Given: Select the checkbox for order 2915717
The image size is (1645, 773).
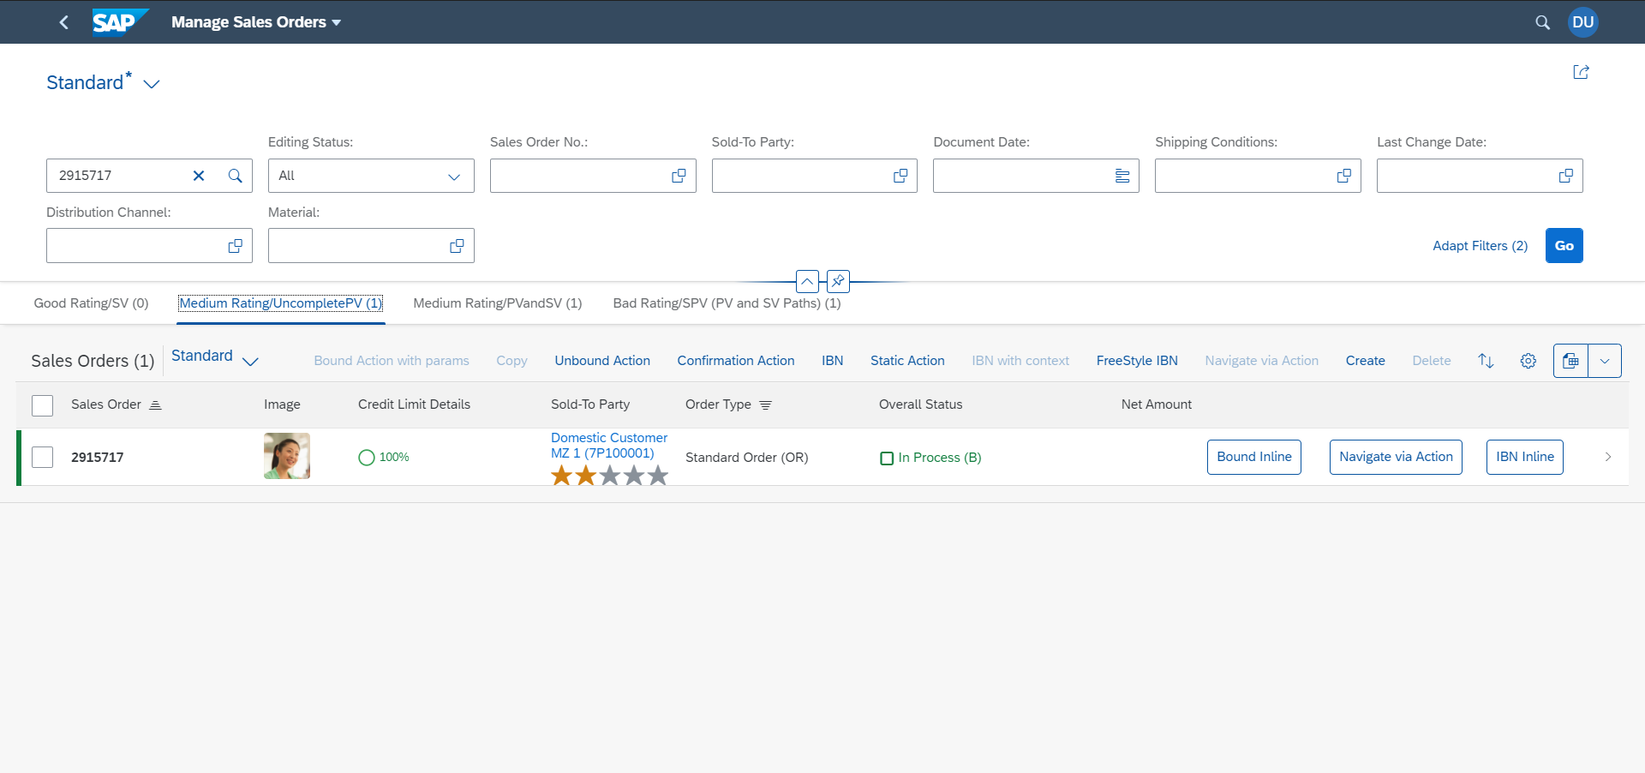Looking at the screenshot, I should (43, 457).
